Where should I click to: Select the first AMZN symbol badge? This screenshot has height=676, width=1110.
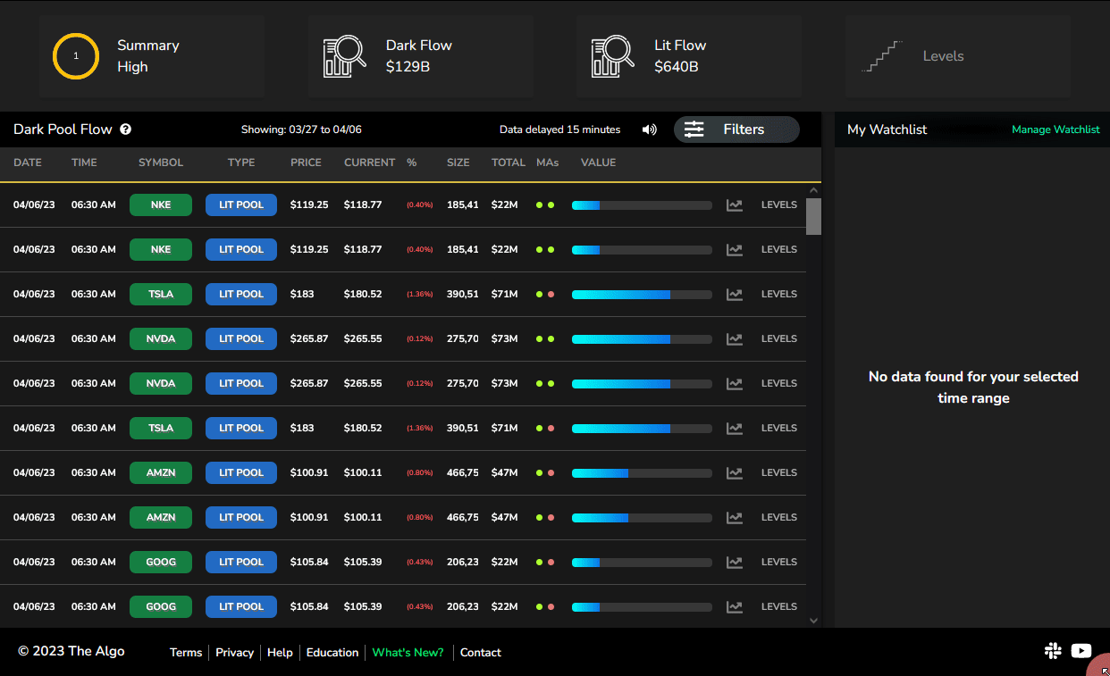tap(161, 472)
